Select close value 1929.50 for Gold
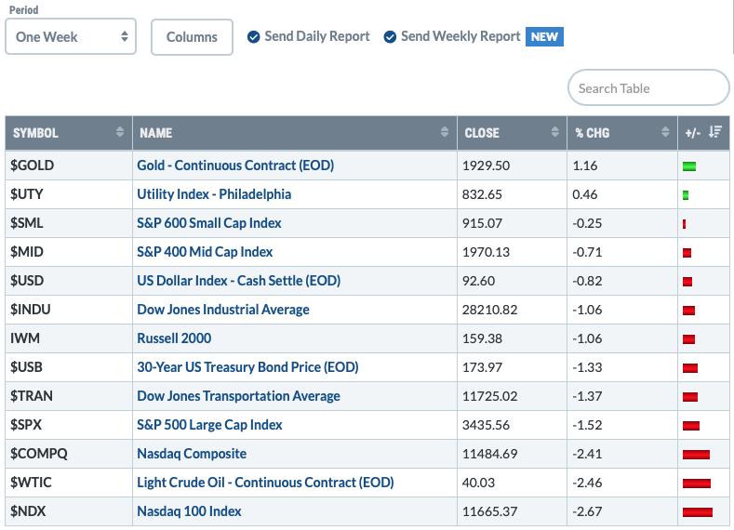The image size is (734, 530). (486, 166)
